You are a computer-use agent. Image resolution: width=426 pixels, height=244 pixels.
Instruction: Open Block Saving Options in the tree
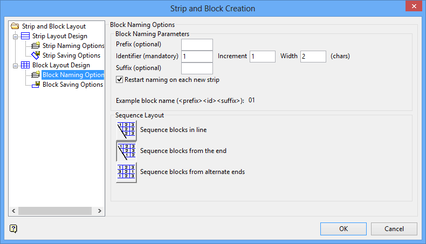(73, 85)
